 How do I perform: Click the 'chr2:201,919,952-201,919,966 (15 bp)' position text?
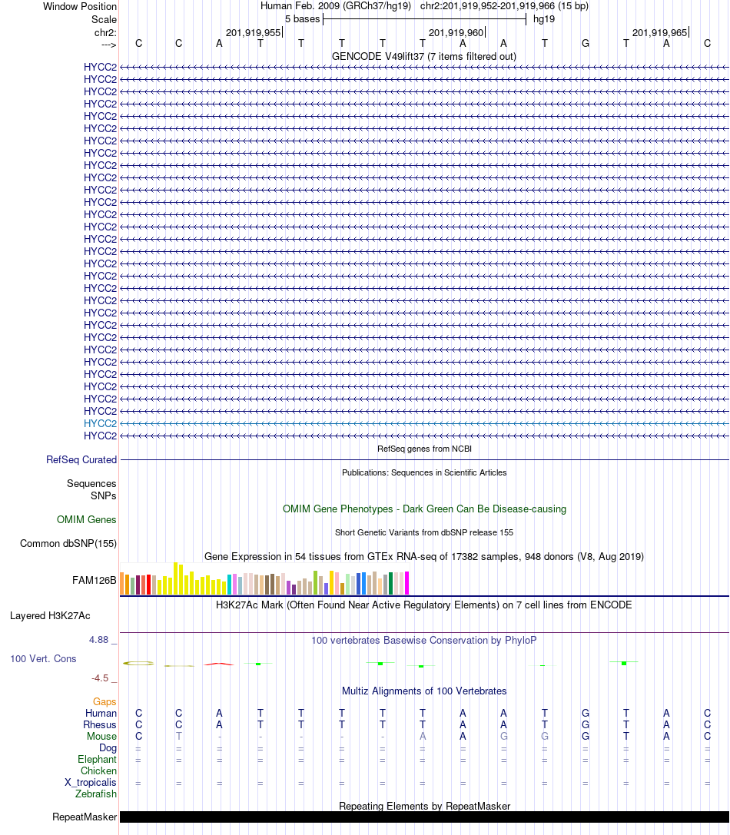click(504, 6)
